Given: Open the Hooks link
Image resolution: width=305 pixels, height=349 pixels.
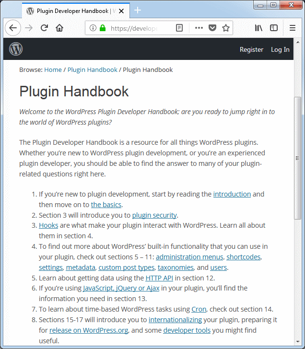Looking at the screenshot, I should tap(48, 225).
